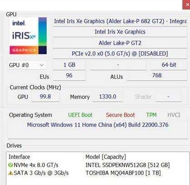The width and height of the screenshot is (190, 185).
Task: Click INTEL SSDPEKNW512G8 [512 GB] model entry
Action: pos(128,165)
